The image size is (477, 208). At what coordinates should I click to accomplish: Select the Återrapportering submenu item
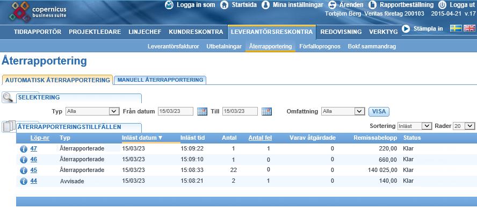(270, 47)
